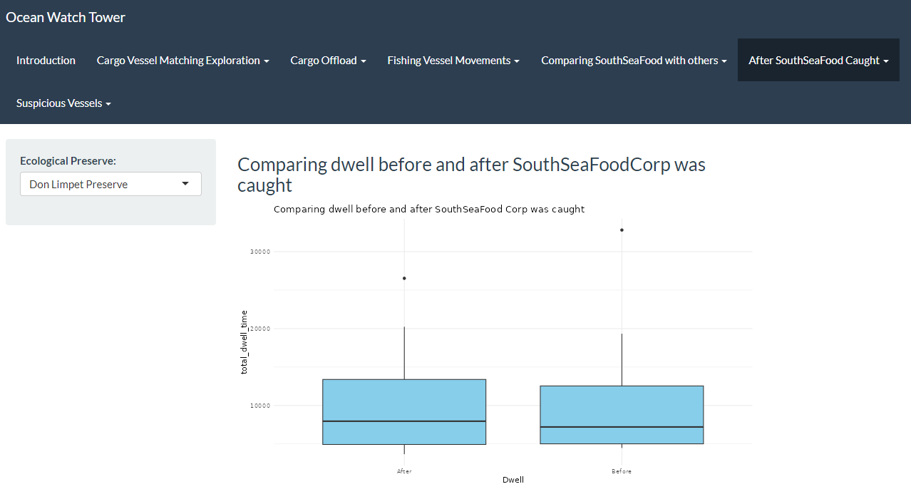
Task: Expand Cargo Vessel Matching Exploration menu
Action: pyautogui.click(x=182, y=61)
